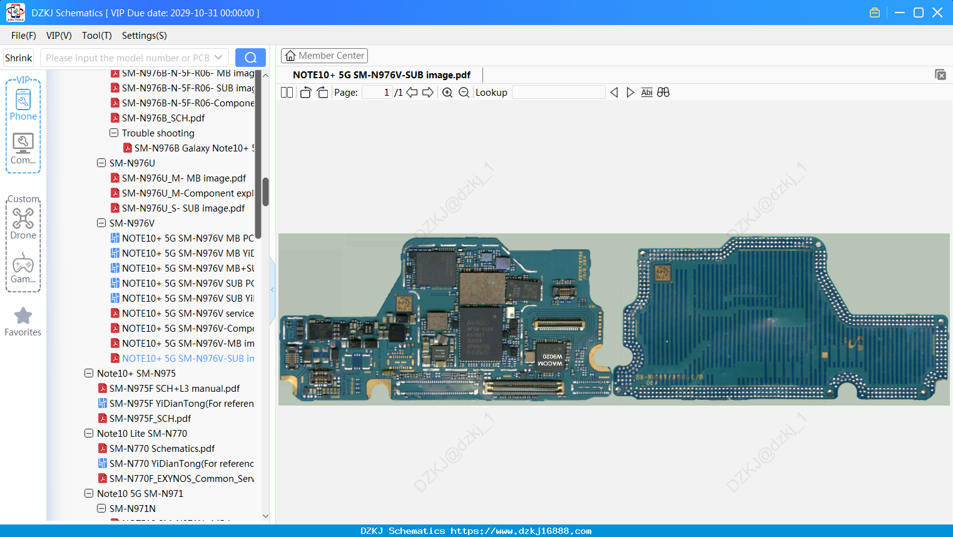The image size is (953, 537).
Task: Close the document tab via top-right icon
Action: 940,74
